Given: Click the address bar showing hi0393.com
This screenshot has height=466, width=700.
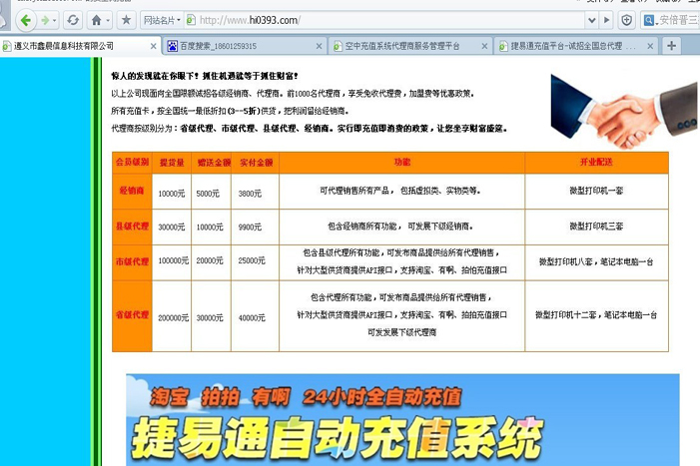Looking at the screenshot, I should coord(383,20).
